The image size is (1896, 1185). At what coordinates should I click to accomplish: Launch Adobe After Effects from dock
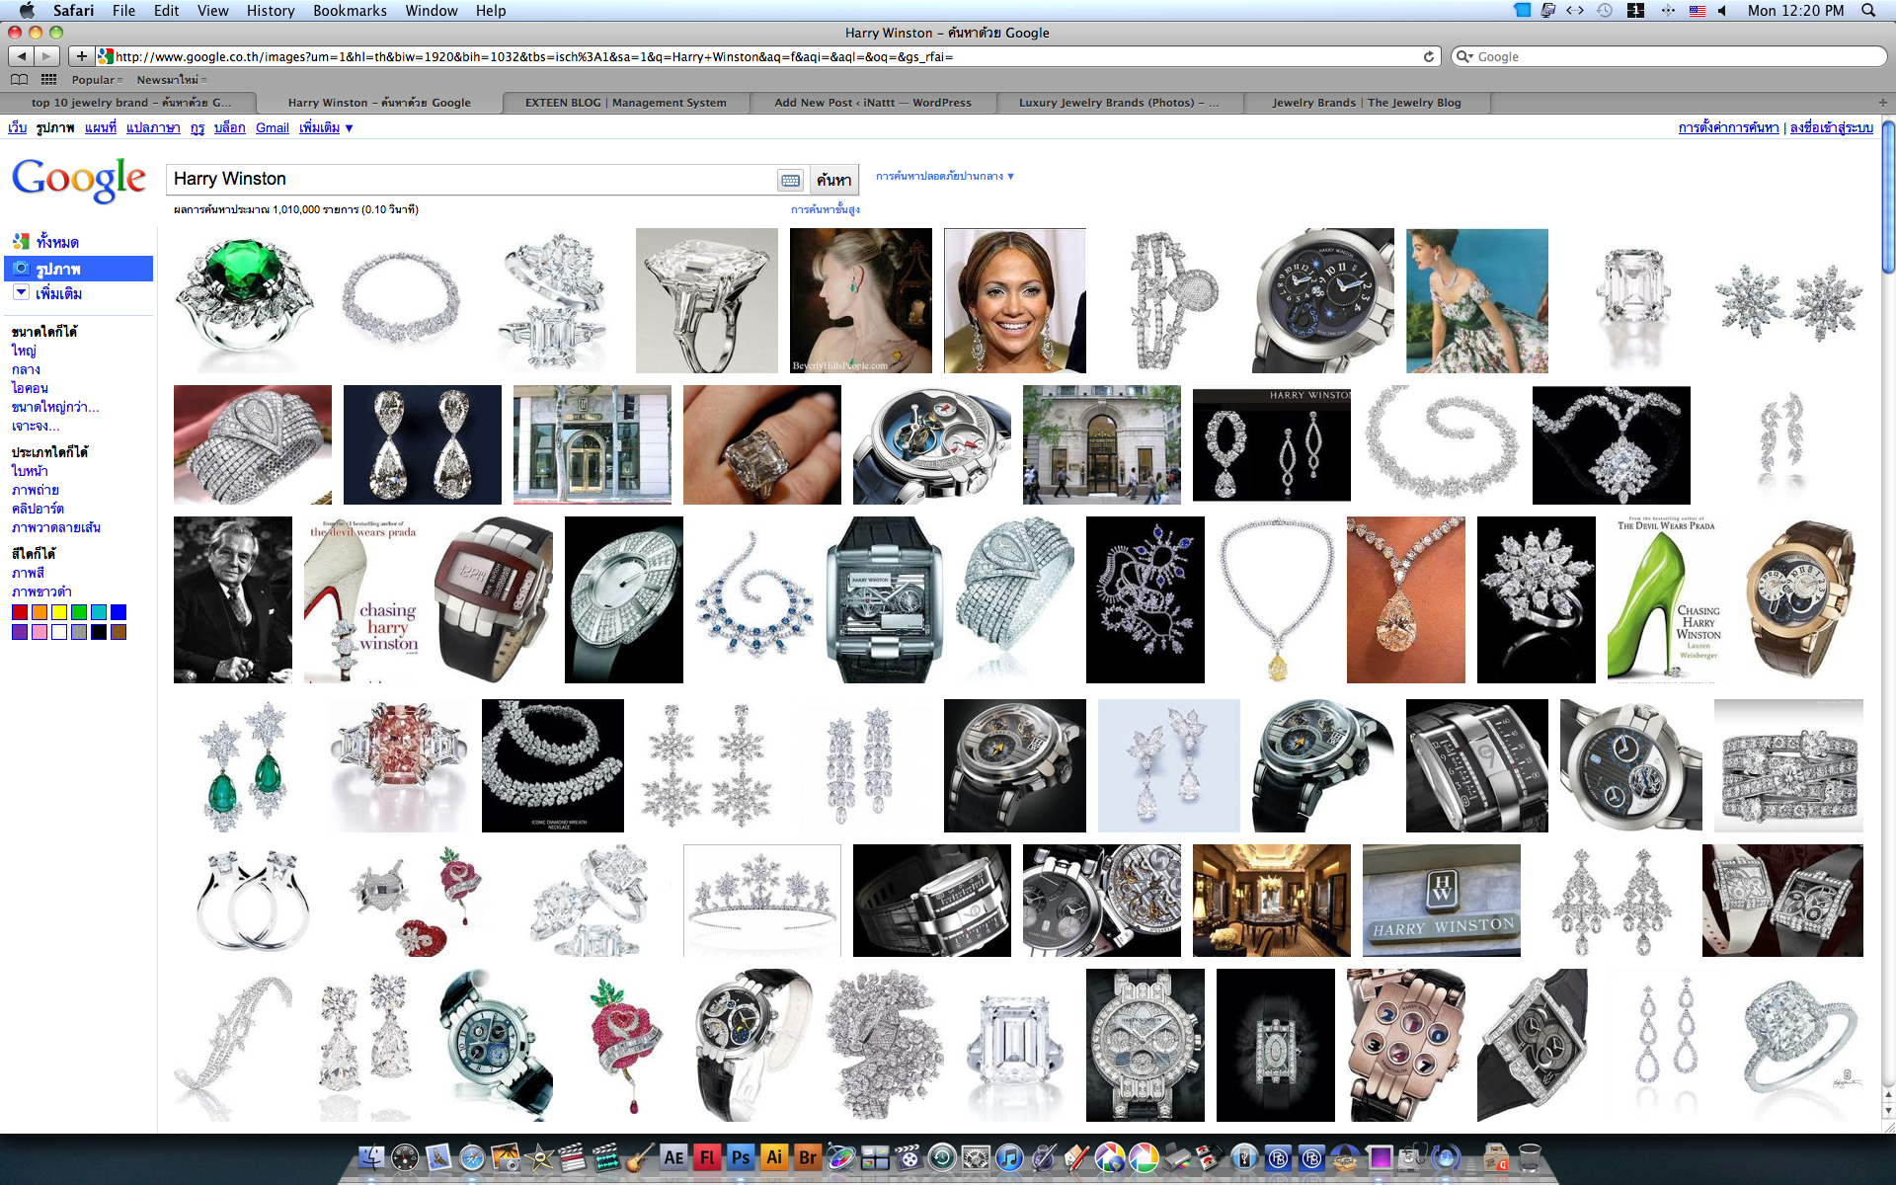point(673,1157)
